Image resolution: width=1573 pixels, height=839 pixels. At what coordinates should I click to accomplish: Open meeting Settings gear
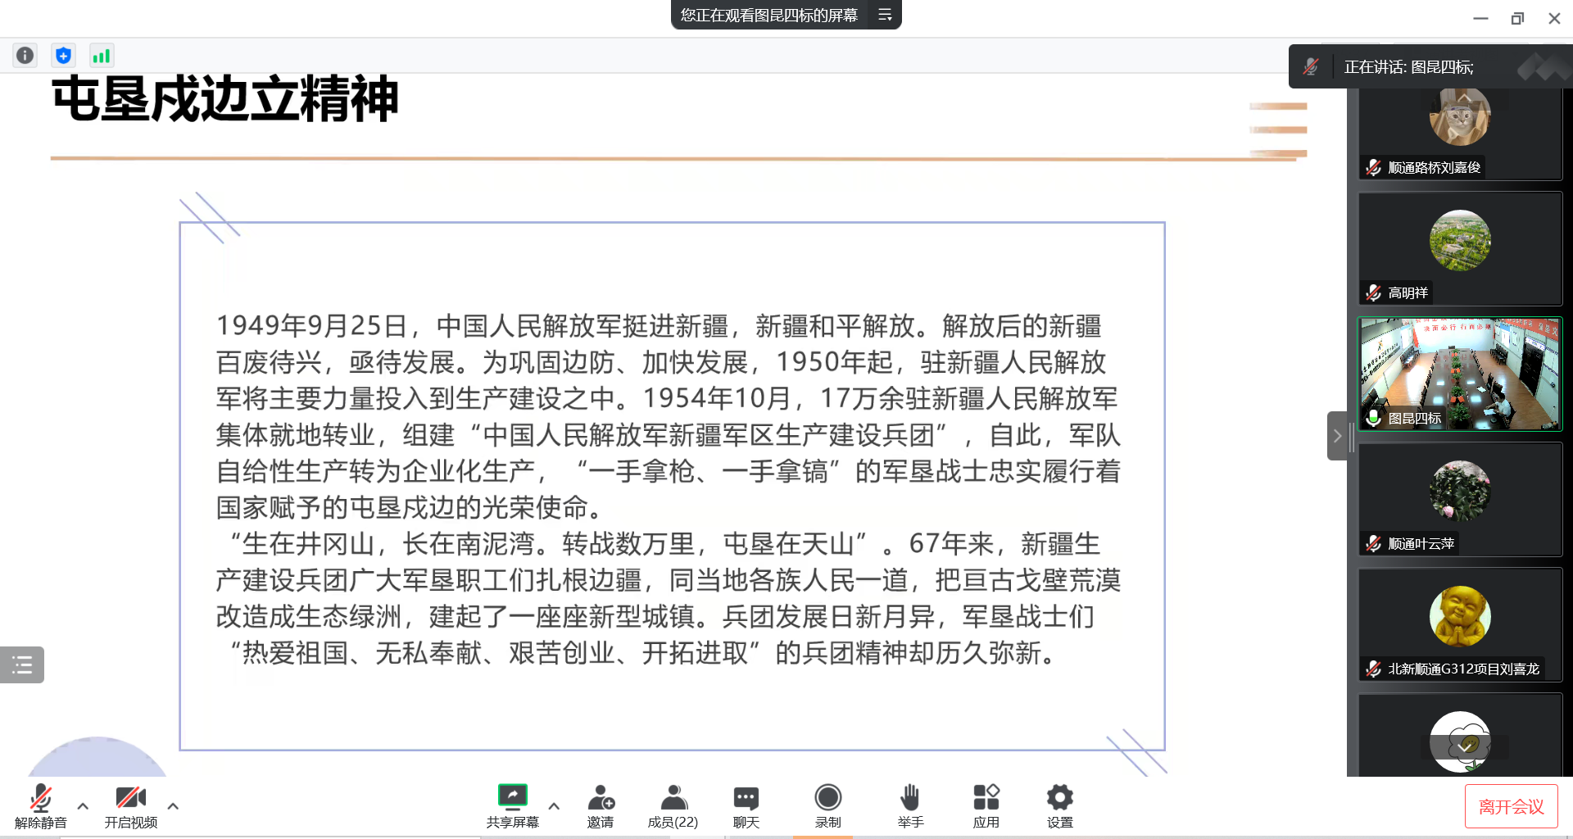click(x=1059, y=806)
